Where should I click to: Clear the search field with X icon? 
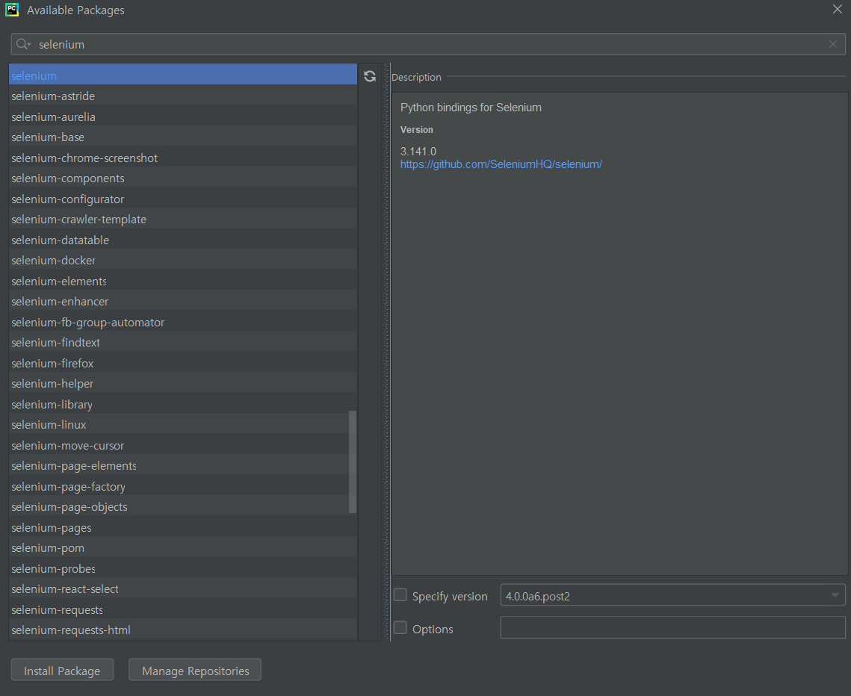point(832,44)
